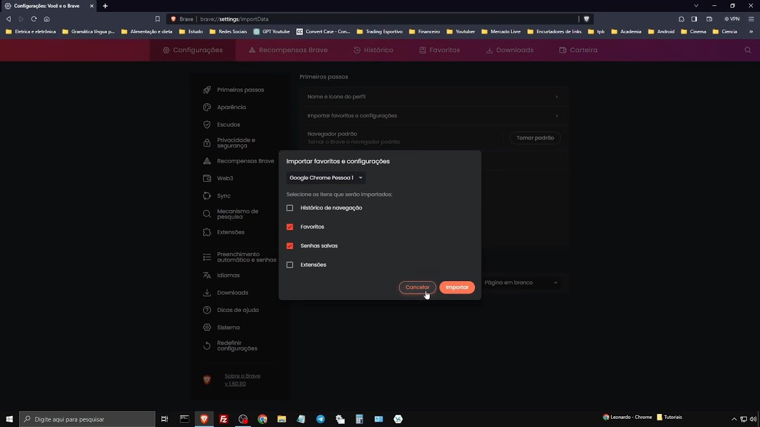The height and width of the screenshot is (427, 760).
Task: Open the Recompensas Brave tab
Action: click(288, 50)
